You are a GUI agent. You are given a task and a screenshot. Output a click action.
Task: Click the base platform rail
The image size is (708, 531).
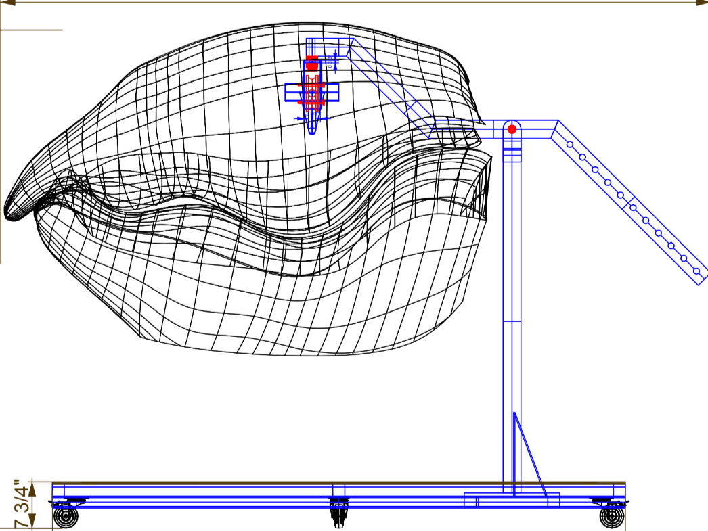tap(271, 484)
